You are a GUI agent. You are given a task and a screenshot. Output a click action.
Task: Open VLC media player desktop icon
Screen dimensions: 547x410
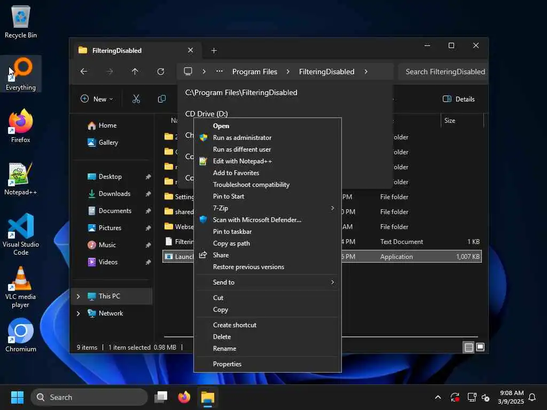pyautogui.click(x=21, y=287)
